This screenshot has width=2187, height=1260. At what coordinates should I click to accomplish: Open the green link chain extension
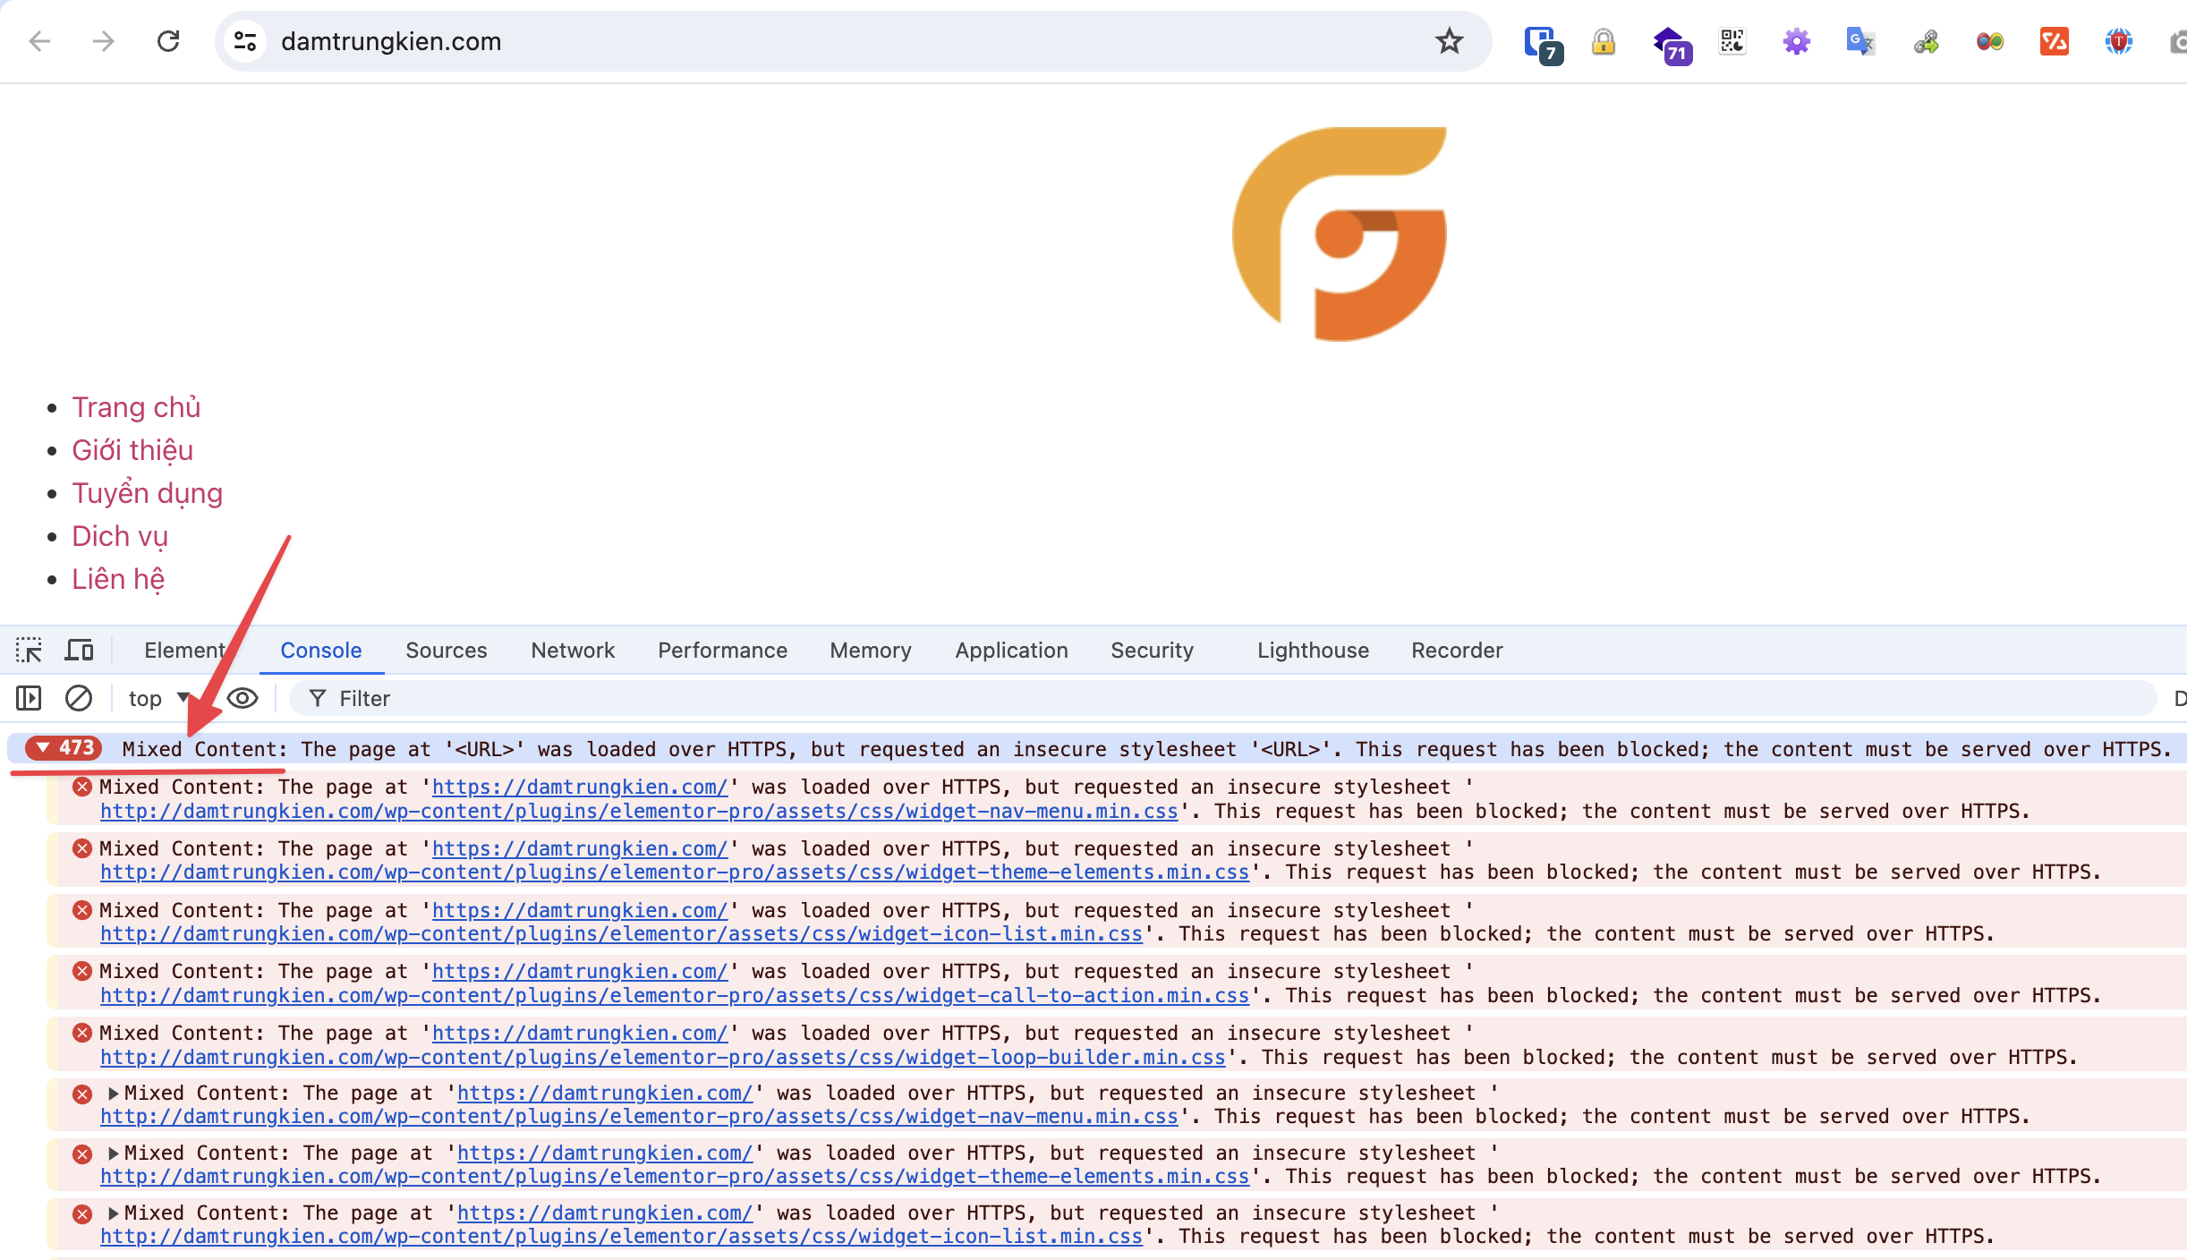point(1926,41)
